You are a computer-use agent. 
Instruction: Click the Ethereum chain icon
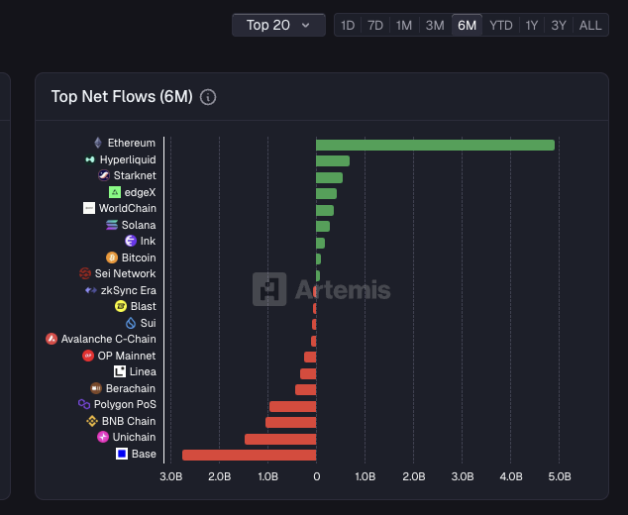coord(98,143)
